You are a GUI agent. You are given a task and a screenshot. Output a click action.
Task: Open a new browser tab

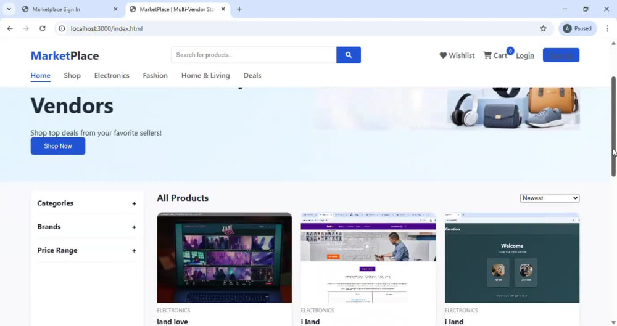239,9
